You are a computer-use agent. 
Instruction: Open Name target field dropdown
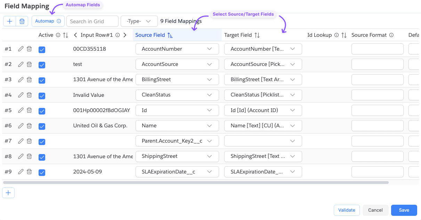[263, 126]
